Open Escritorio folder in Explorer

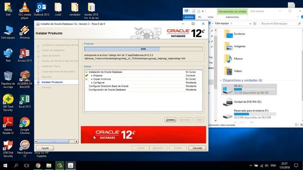click(235, 34)
